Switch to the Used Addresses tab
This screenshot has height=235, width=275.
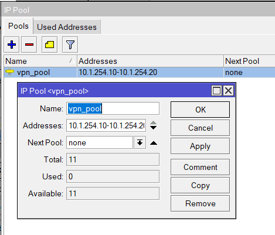[67, 27]
